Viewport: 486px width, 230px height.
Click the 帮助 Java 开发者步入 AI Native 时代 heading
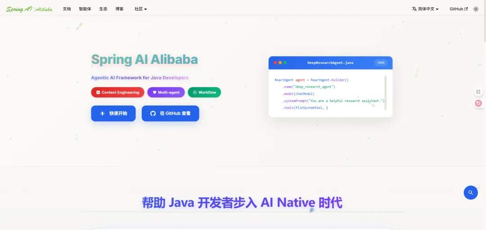242,203
